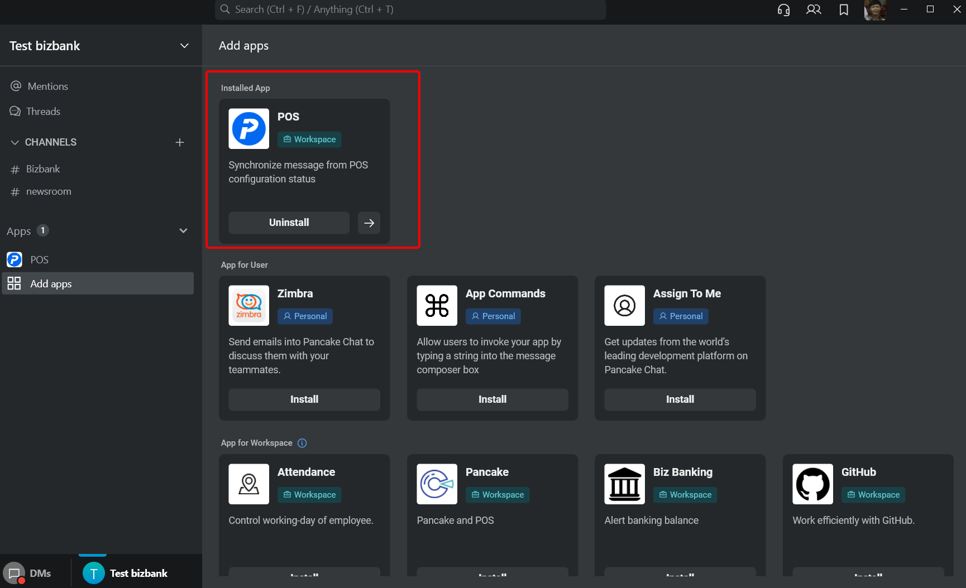Expand the Test bizbank workspace dropdown
Screen dimensions: 966x588
click(x=184, y=46)
